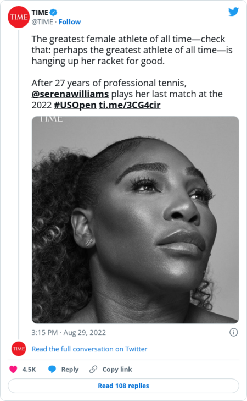Click the Copy link text

[x=117, y=369]
